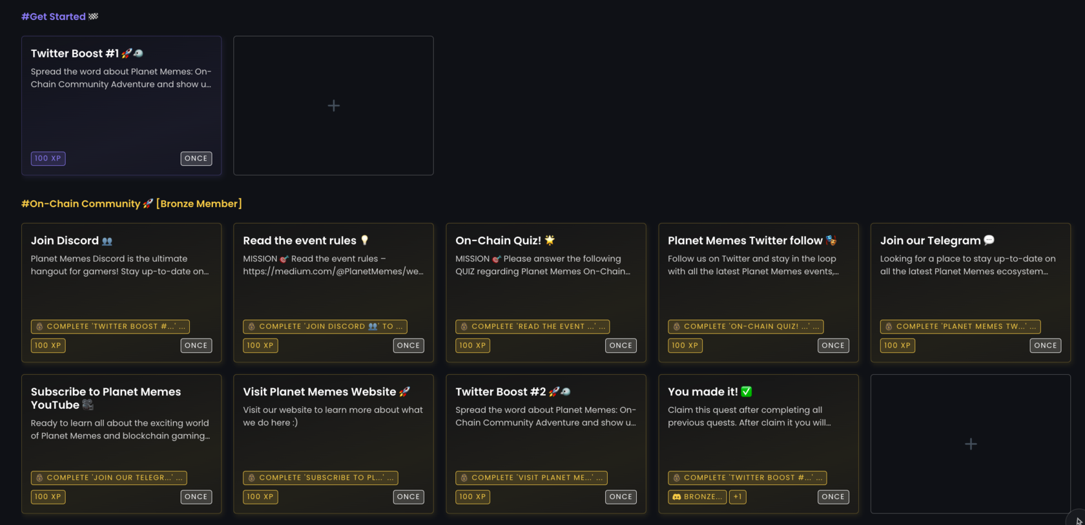Click the Discord icon on the BRONZE role badge

677,497
